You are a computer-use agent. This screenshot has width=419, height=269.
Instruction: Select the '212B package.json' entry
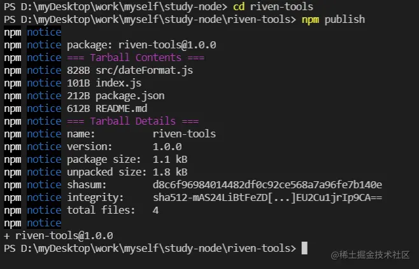pos(116,96)
